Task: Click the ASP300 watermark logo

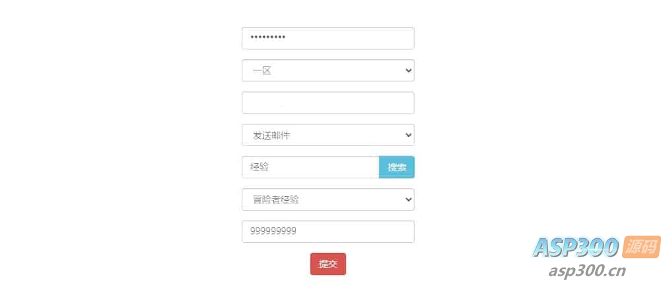Action: (576, 247)
